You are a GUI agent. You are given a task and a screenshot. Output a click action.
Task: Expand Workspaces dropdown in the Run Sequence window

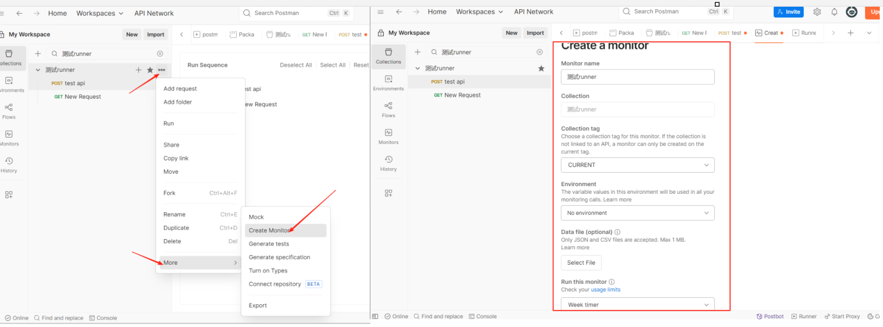pyautogui.click(x=99, y=13)
